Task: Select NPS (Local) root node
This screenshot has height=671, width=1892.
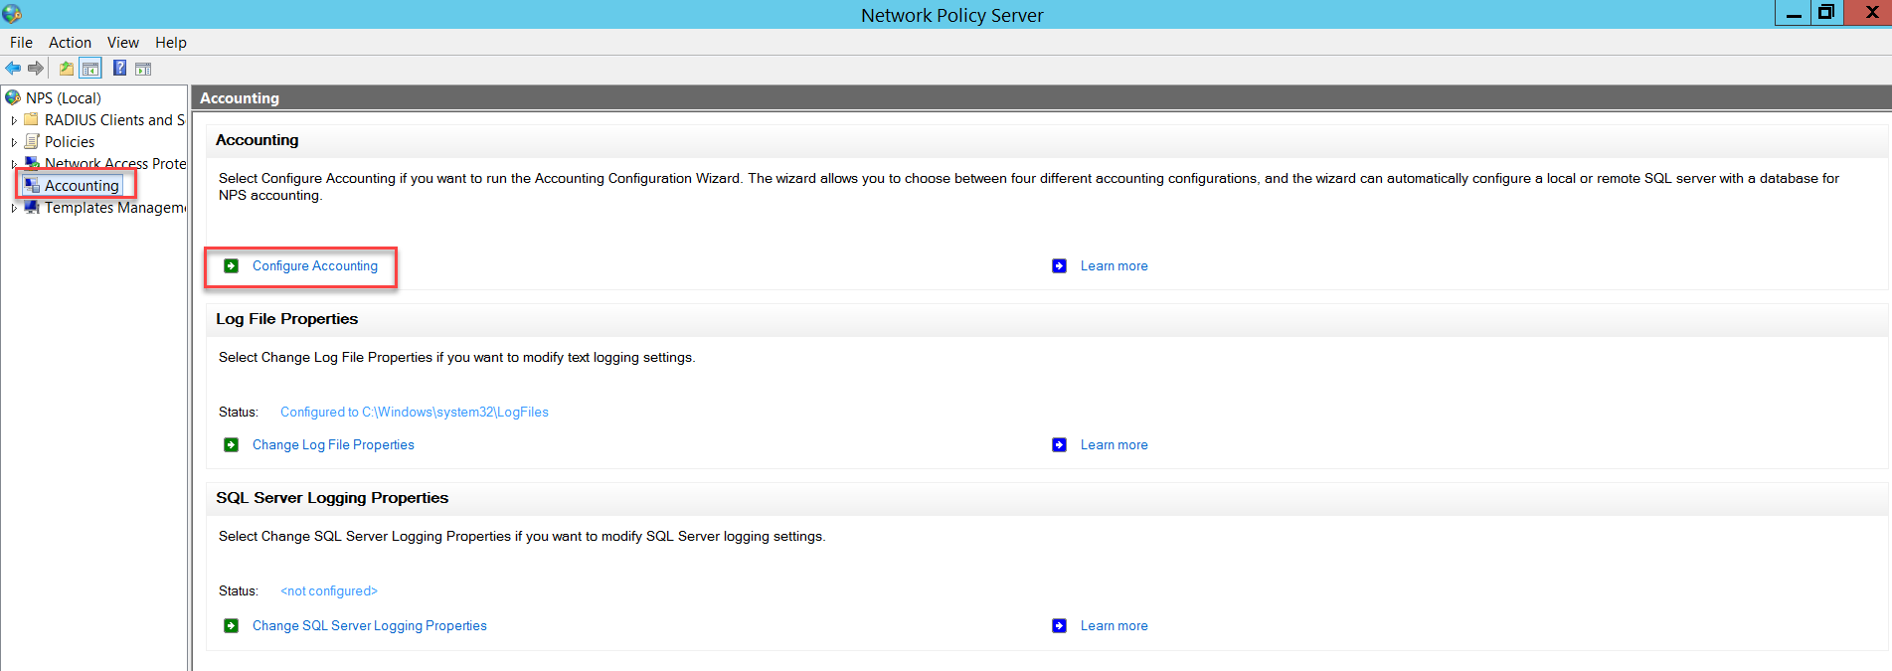Action: [x=64, y=97]
